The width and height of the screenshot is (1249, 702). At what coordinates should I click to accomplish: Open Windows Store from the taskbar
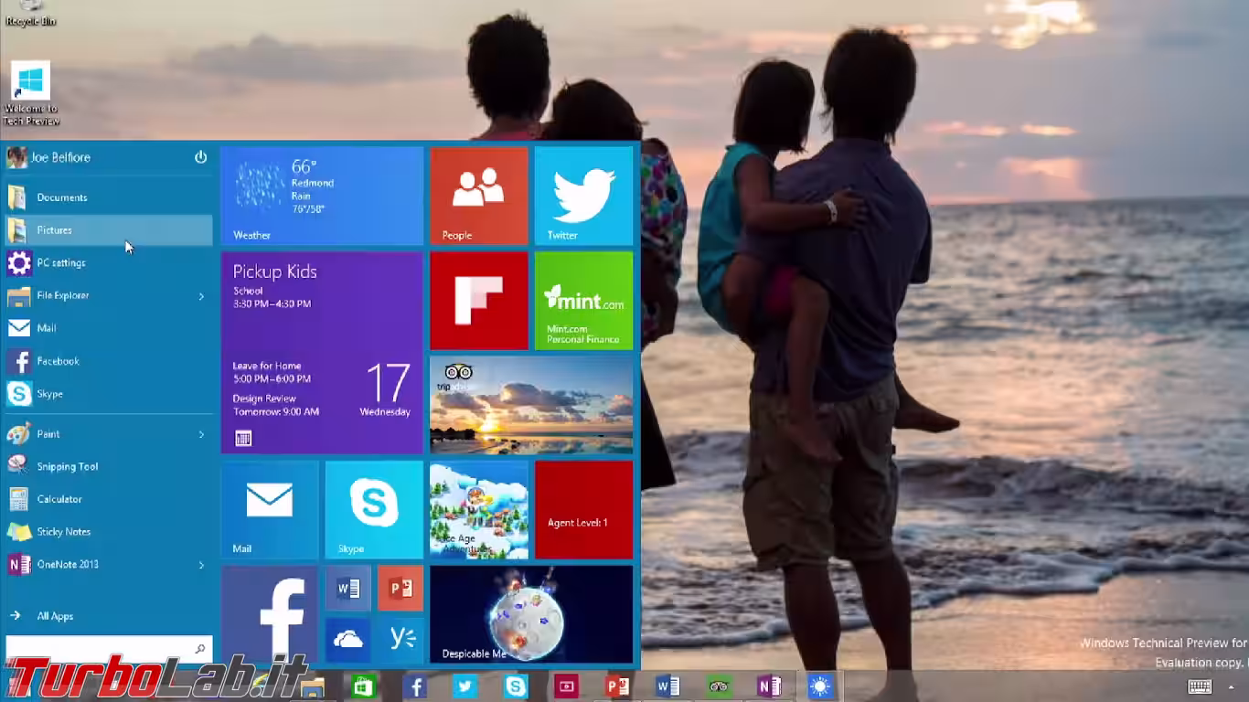(363, 686)
